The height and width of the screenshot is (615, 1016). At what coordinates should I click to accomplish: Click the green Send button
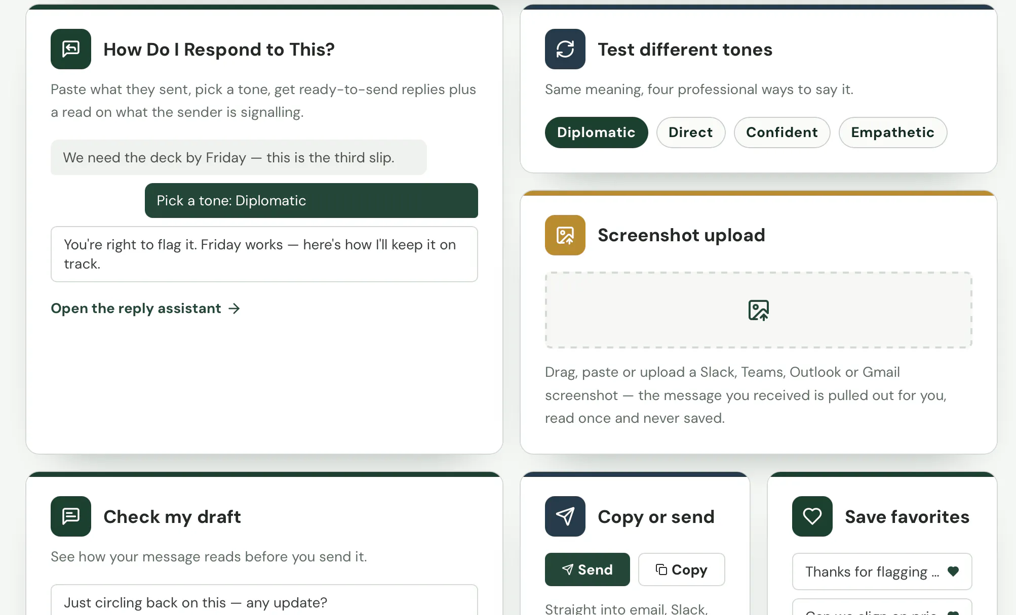588,569
